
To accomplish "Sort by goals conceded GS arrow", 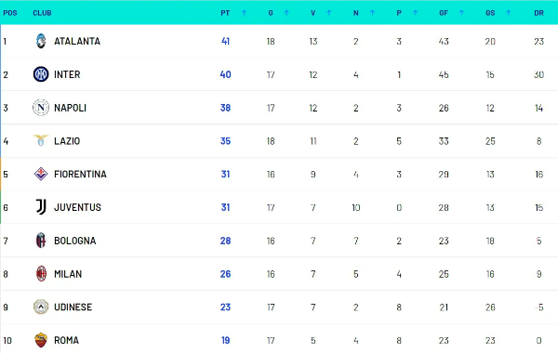I will click(x=508, y=13).
